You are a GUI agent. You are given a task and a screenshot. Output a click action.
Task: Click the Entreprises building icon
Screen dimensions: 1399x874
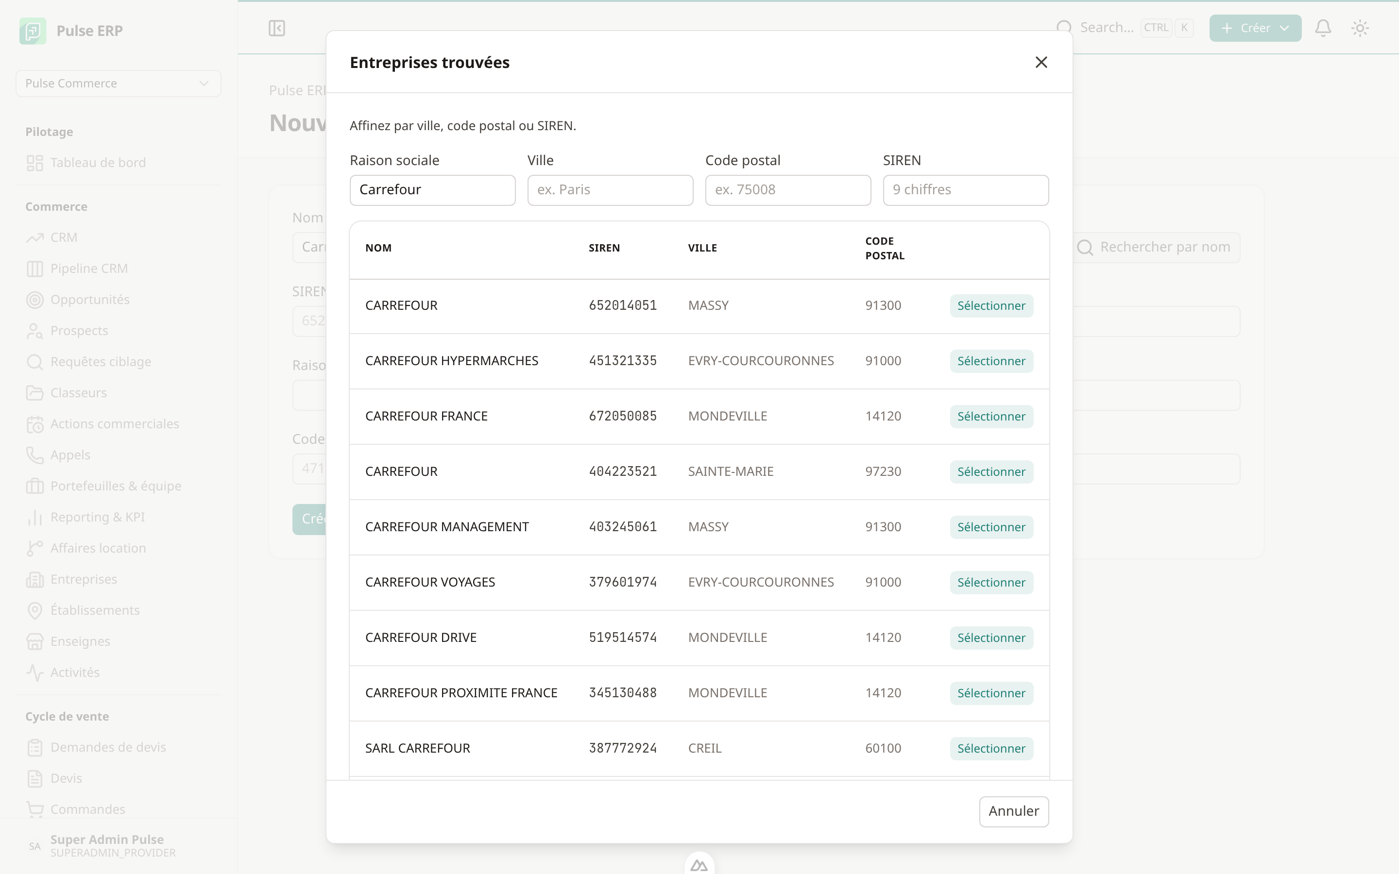(x=34, y=580)
